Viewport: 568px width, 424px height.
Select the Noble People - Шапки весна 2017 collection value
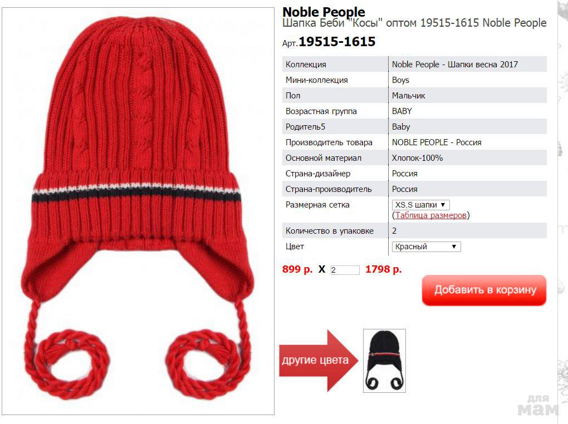(x=455, y=65)
